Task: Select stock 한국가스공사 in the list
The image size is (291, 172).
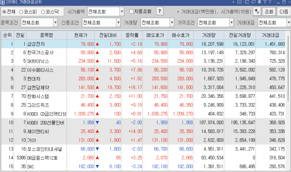Action: point(40,53)
